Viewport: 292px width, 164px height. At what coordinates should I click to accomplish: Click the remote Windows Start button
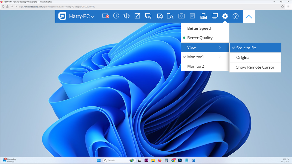click(x=99, y=160)
